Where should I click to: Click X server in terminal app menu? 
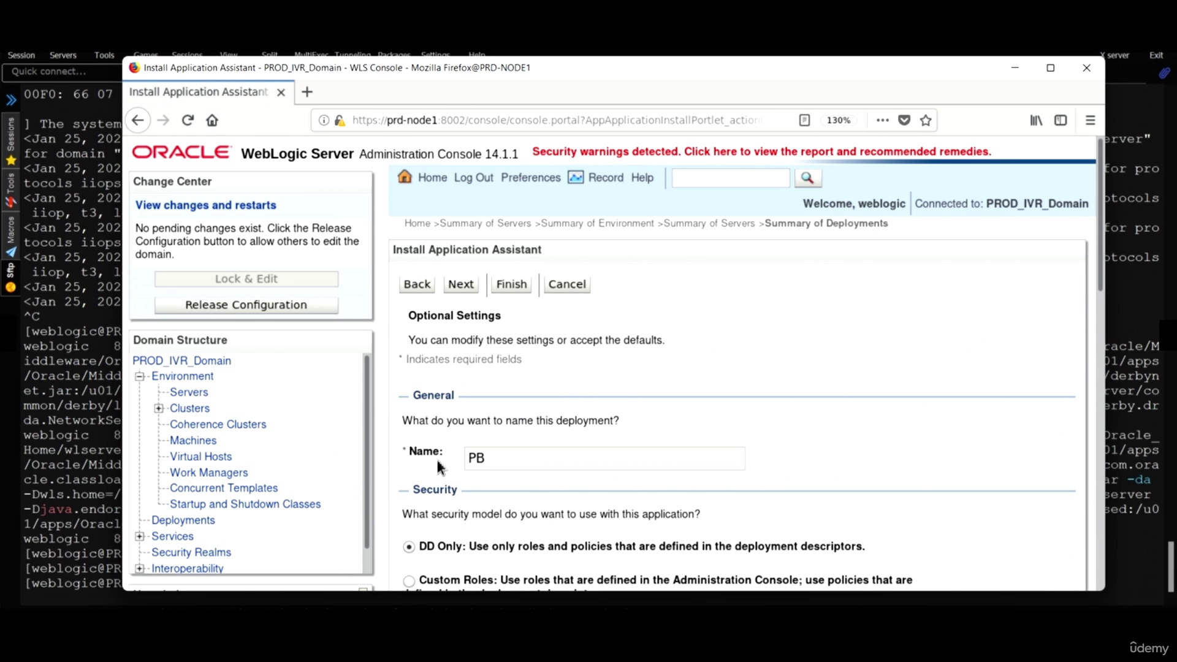(1114, 55)
